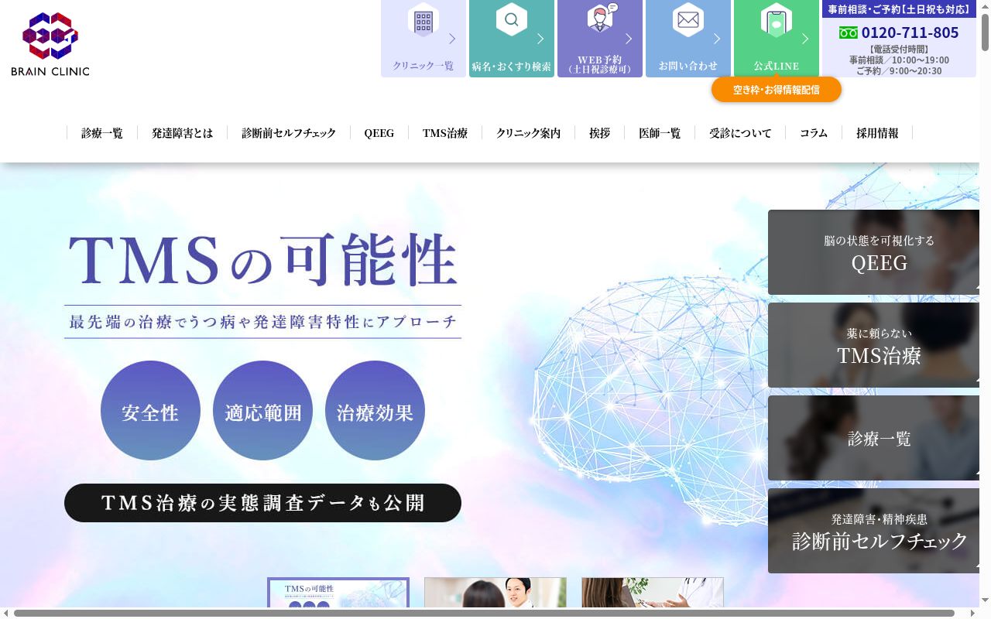Screen dimensions: 991x619
Task: Open the 診療一覧 side card
Action: click(873, 438)
